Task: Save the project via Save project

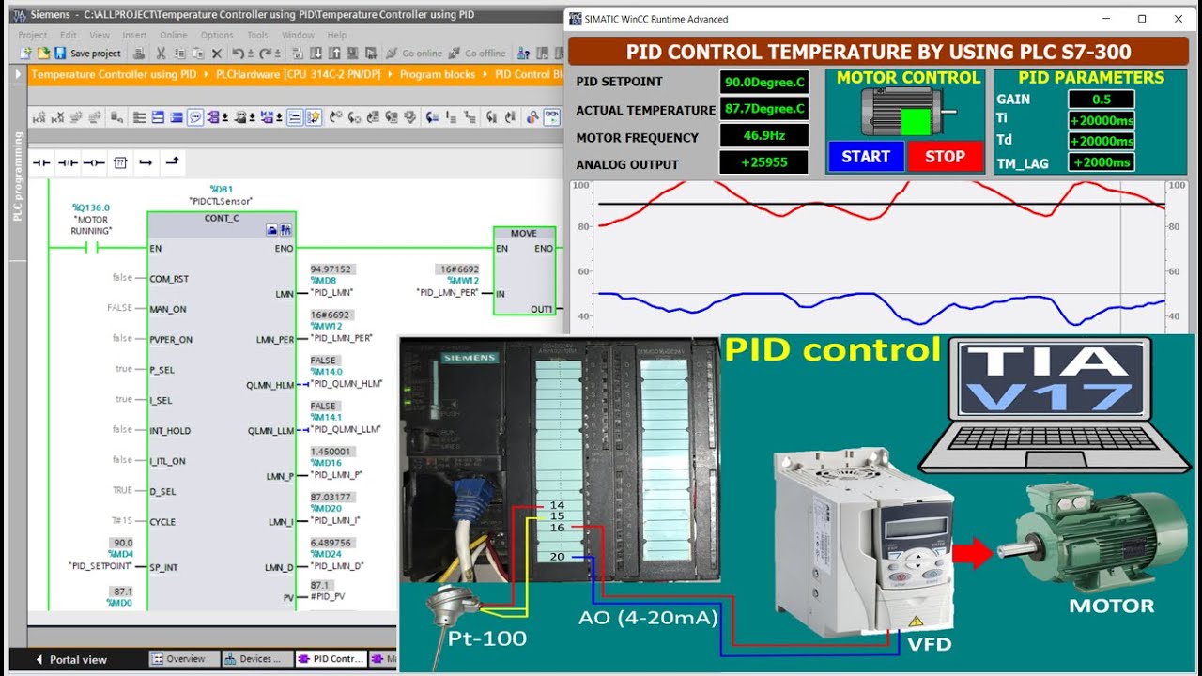Action: (87, 54)
